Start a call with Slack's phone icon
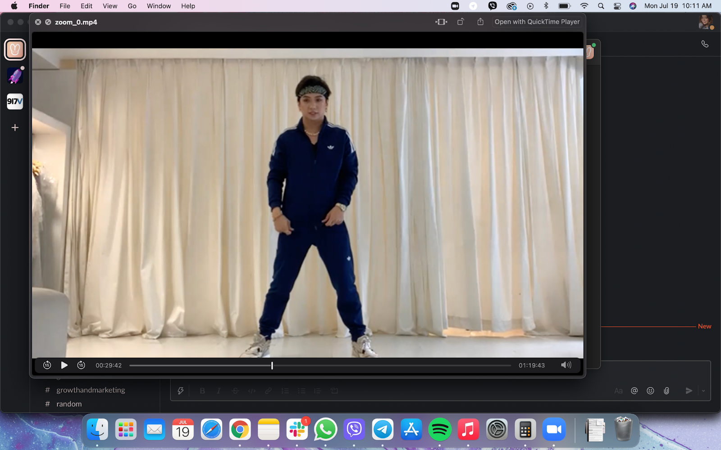 (x=705, y=44)
